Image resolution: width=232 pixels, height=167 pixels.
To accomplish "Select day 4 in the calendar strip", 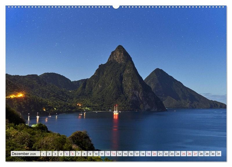I will (x=61, y=154).
